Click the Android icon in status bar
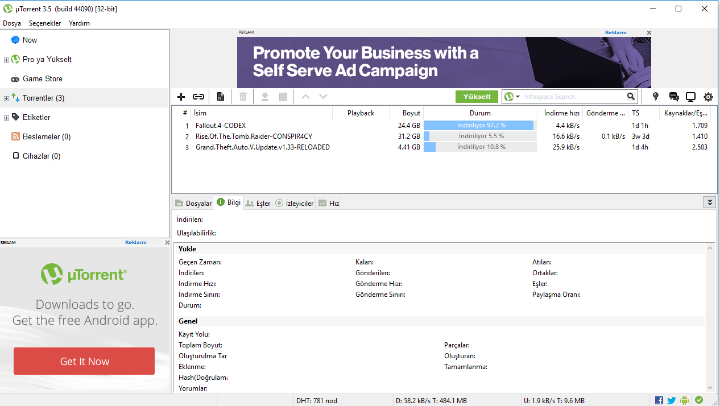 [685, 400]
